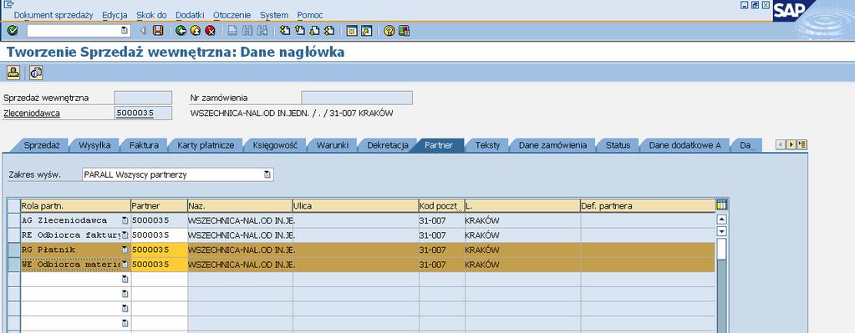This screenshot has width=855, height=333.
Task: Open System menu
Action: 274,15
